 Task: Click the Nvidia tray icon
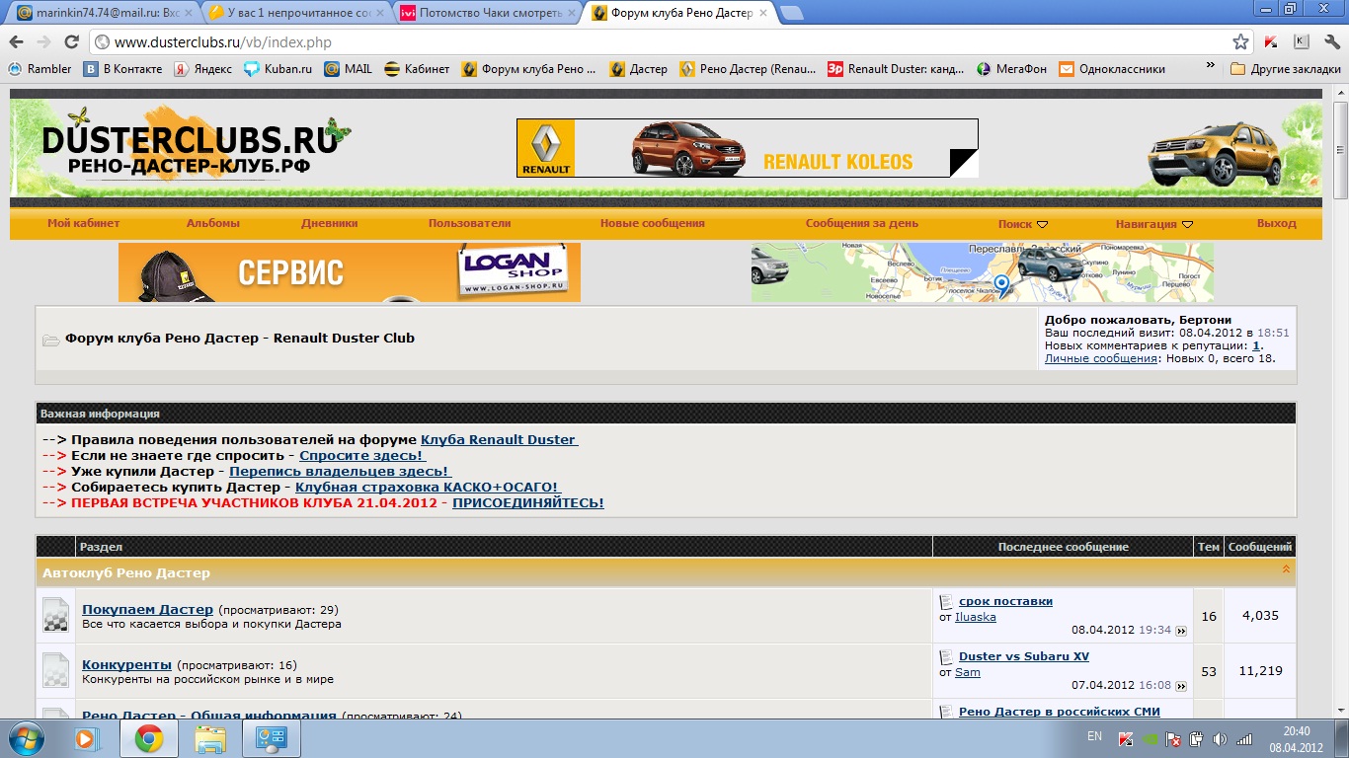(1150, 738)
